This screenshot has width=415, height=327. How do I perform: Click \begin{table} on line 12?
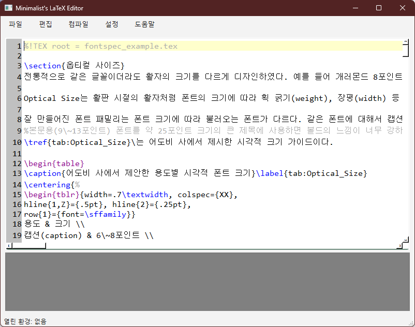point(54,163)
